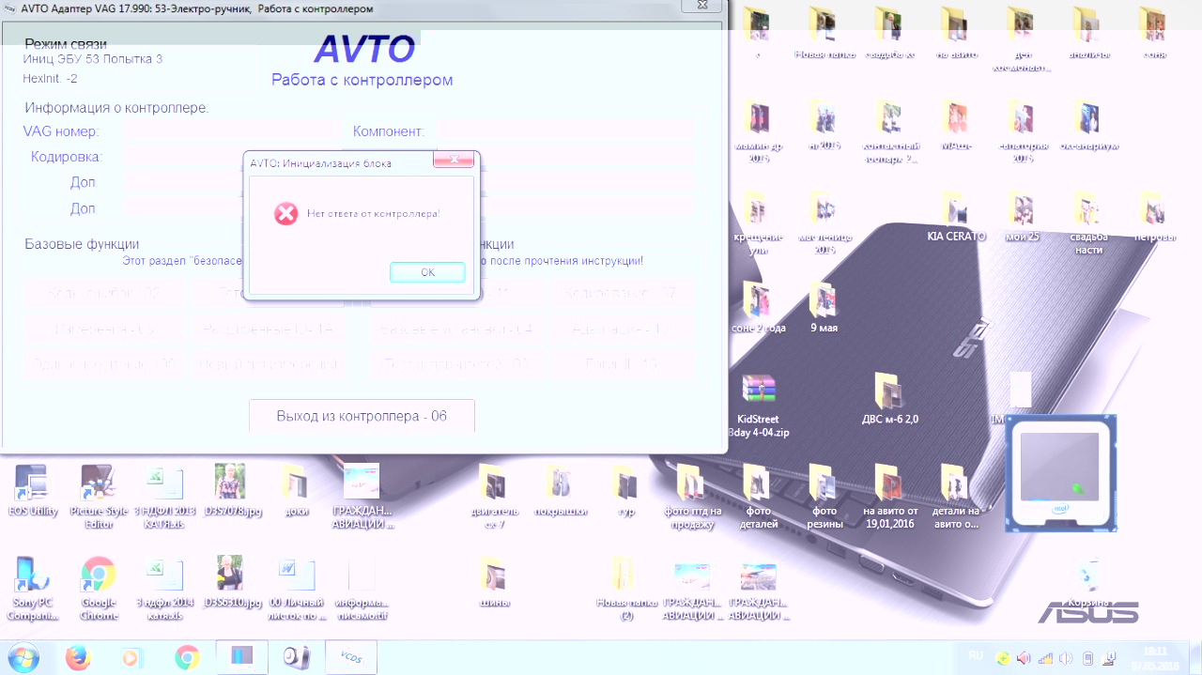Screen dimensions: 1202x675
Task: Open the Windows Start menu
Action: click(23, 656)
